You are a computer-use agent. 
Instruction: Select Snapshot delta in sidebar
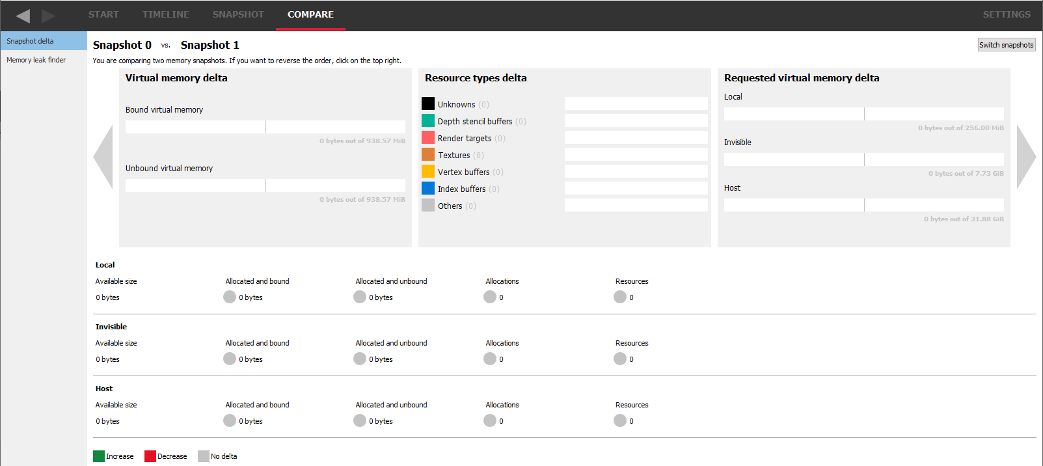pos(31,41)
